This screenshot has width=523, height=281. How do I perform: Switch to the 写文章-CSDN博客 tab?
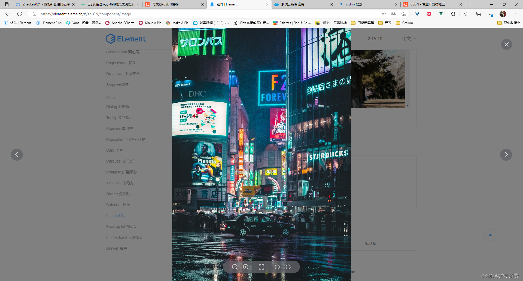[x=174, y=4]
